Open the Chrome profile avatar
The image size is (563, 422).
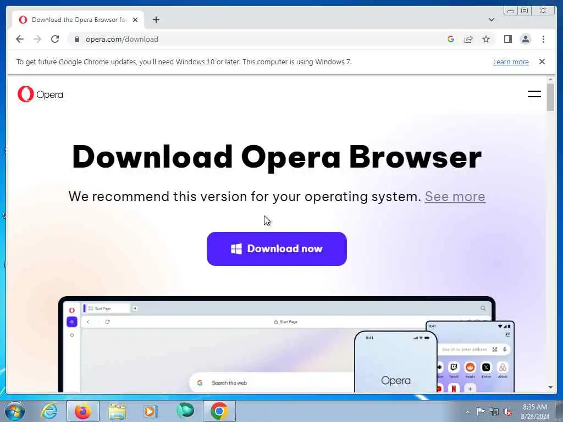point(525,39)
